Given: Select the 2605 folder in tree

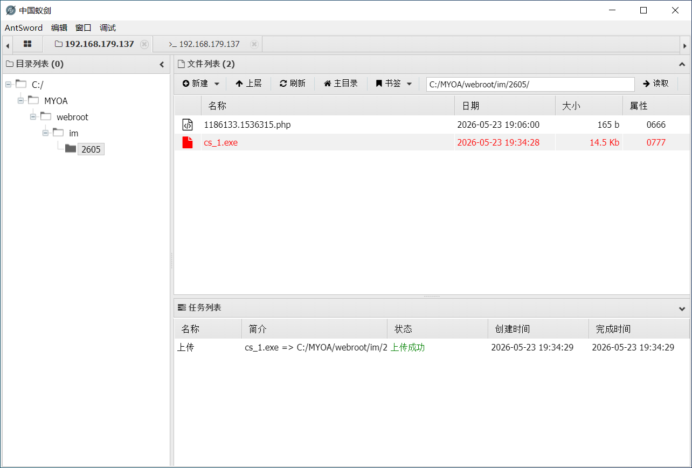Looking at the screenshot, I should 91,149.
